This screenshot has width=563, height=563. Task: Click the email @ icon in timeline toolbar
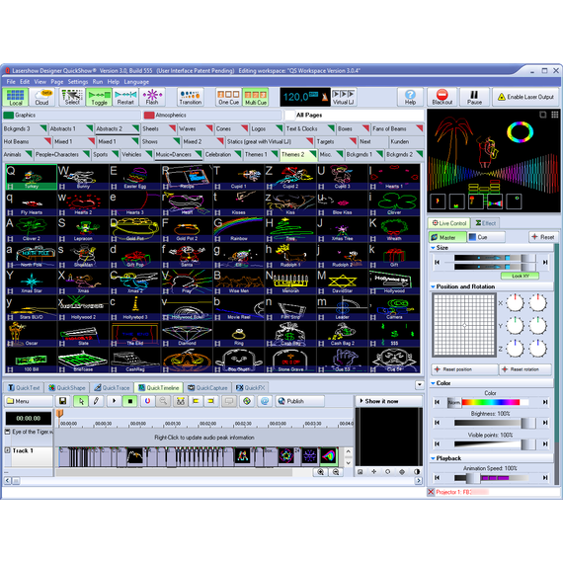coord(265,401)
